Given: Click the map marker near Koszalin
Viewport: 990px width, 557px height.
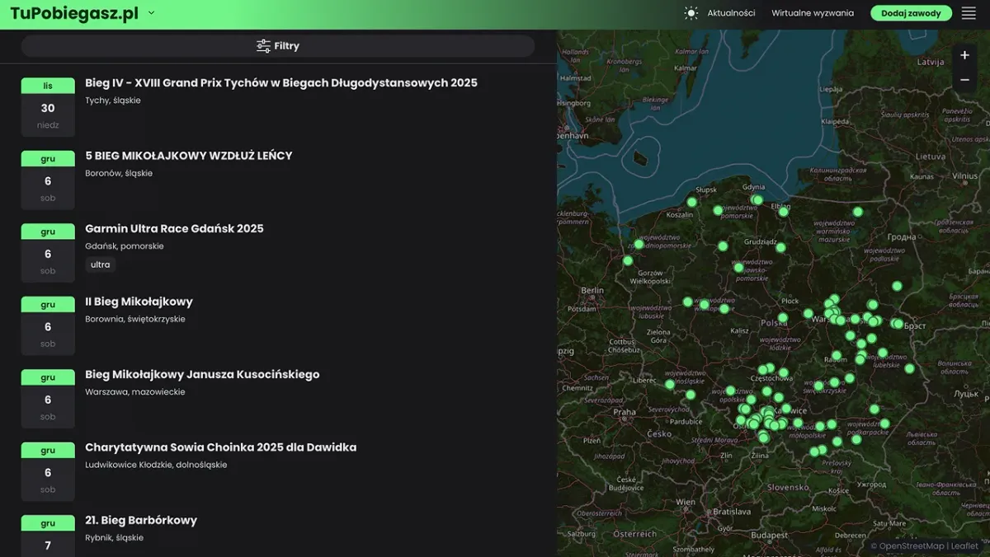Looking at the screenshot, I should coord(692,202).
